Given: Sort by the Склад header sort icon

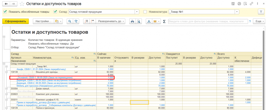Looking at the screenshot, I should 95,54.
